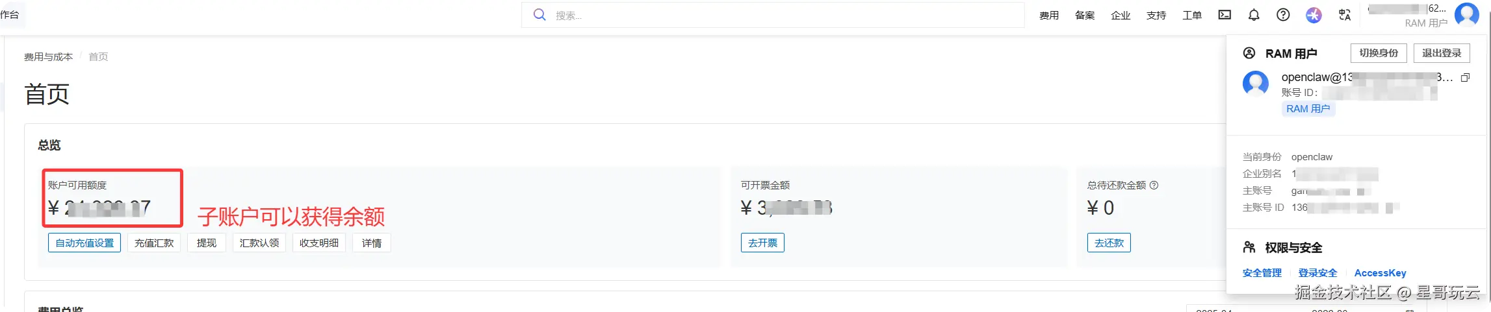1491x312 pixels.
Task: Open the 备案 menu item
Action: 1085,15
